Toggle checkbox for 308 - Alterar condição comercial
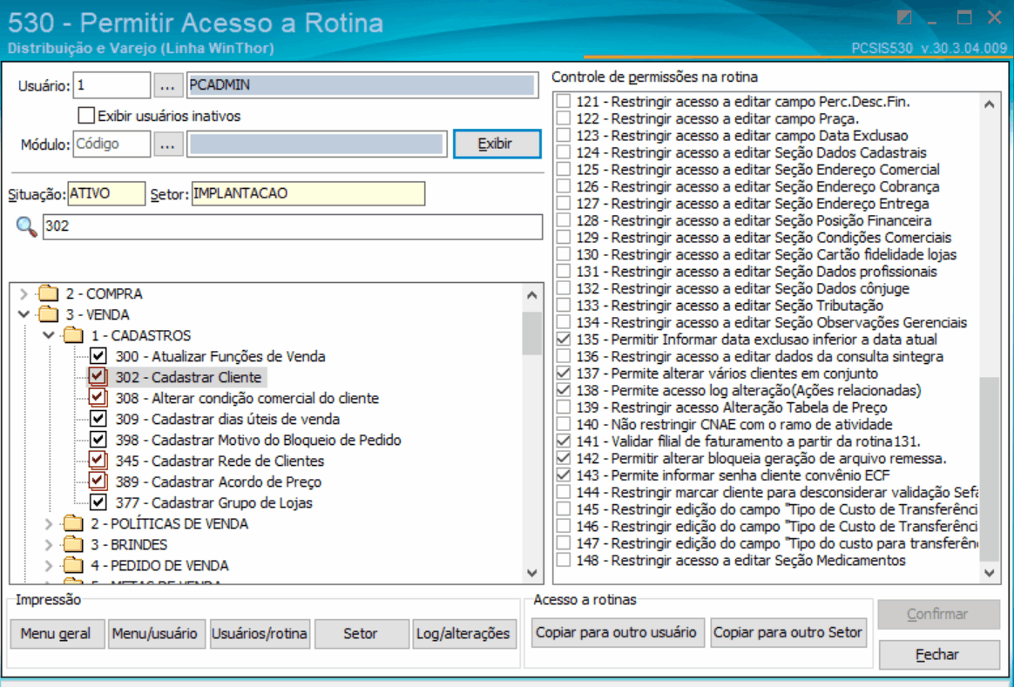This screenshot has width=1014, height=687. click(98, 398)
